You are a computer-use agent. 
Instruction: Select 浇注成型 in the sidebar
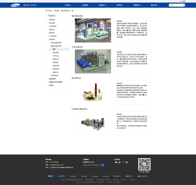point(55,52)
